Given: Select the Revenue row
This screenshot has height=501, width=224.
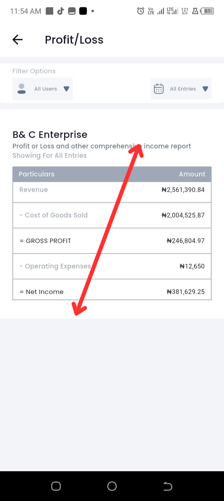Looking at the screenshot, I should (x=112, y=192).
